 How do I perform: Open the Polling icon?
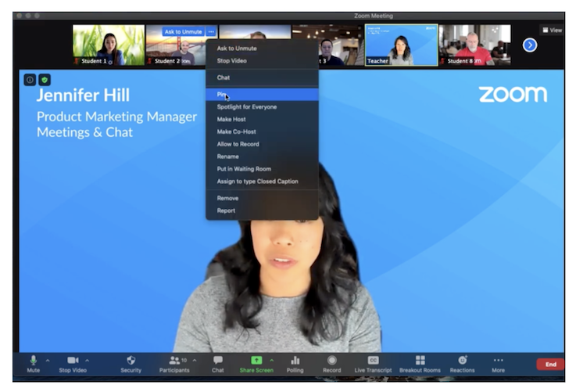(295, 361)
